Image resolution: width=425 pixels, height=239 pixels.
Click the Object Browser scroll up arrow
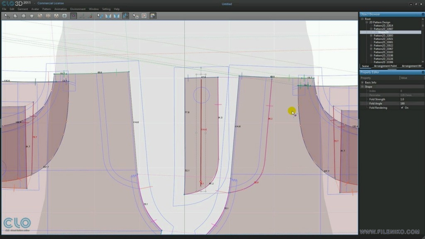coord(423,19)
